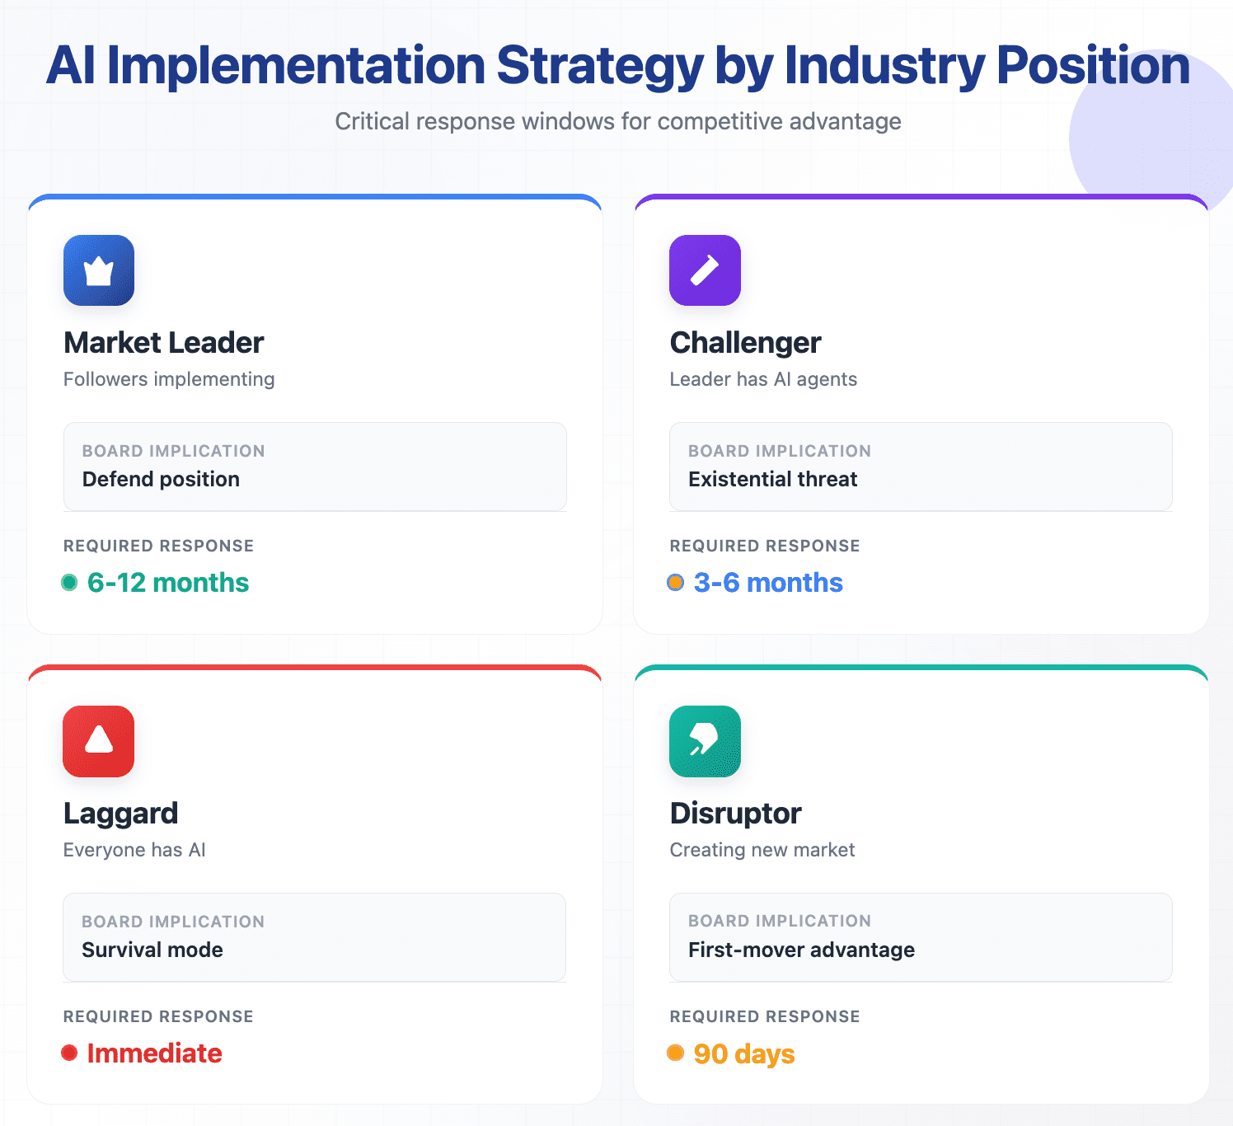Click green dot beside 6-12 months
Image resolution: width=1233 pixels, height=1126 pixels.
pyautogui.click(x=69, y=583)
